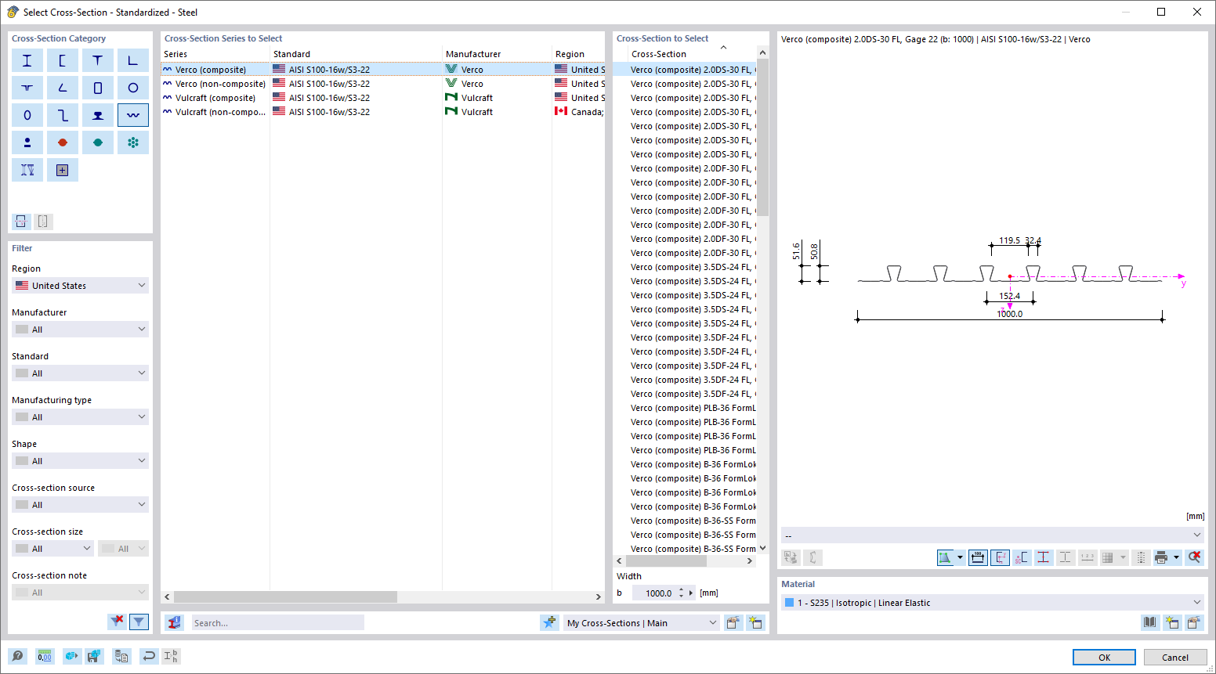Click the blue material color swatch
Image resolution: width=1216 pixels, height=674 pixels.
pyautogui.click(x=789, y=603)
